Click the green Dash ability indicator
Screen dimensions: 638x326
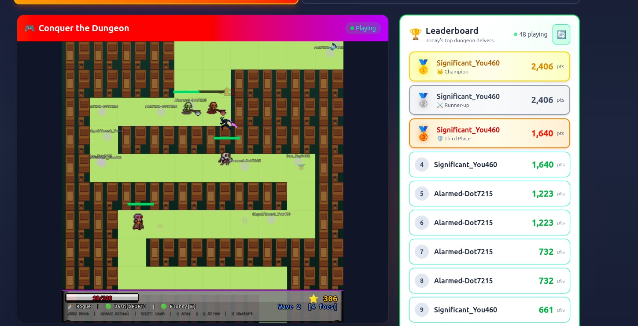(108, 306)
